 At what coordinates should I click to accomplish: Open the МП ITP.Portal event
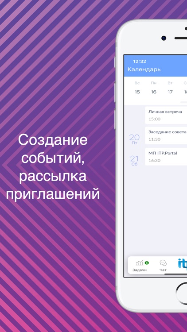[166, 157]
